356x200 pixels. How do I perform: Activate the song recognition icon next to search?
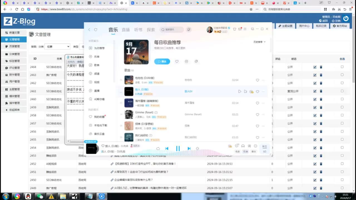[189, 29]
